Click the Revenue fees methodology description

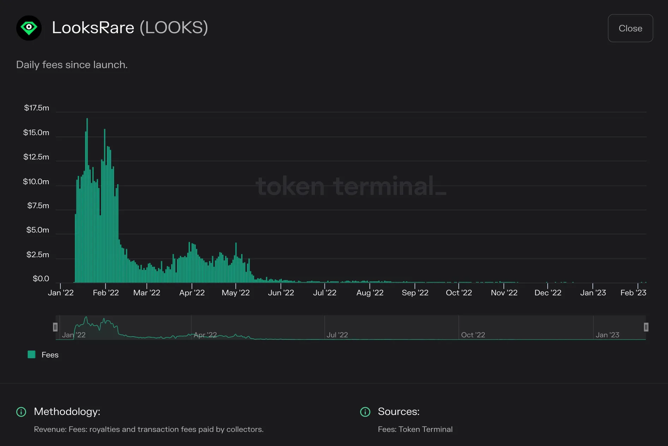click(x=149, y=429)
